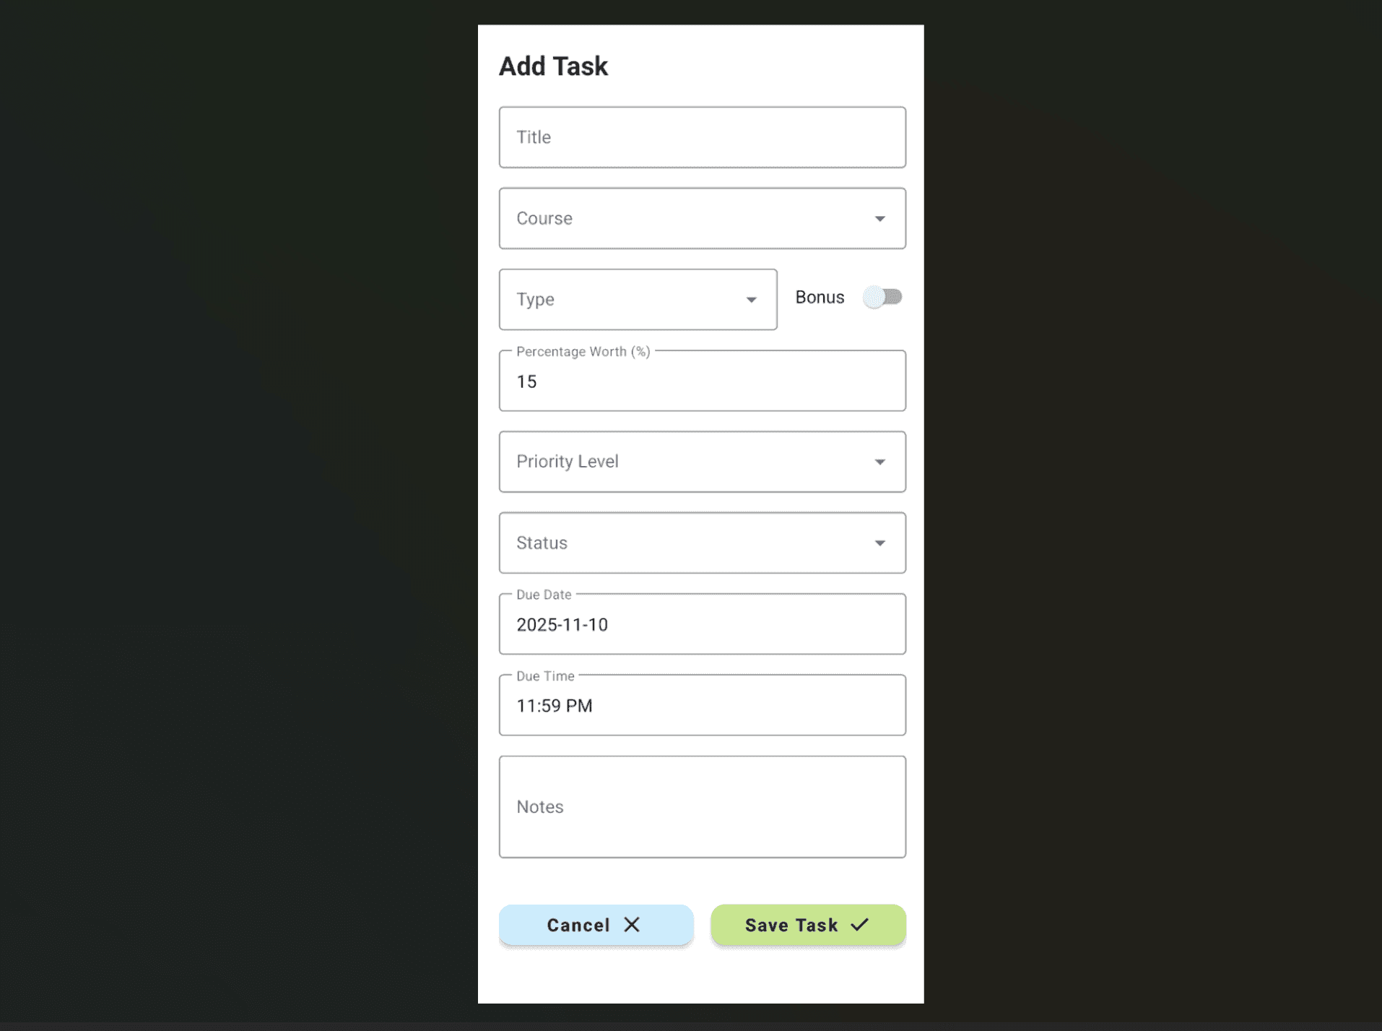Image resolution: width=1382 pixels, height=1031 pixels.
Task: Click the Type dropdown arrow icon
Action: (752, 299)
